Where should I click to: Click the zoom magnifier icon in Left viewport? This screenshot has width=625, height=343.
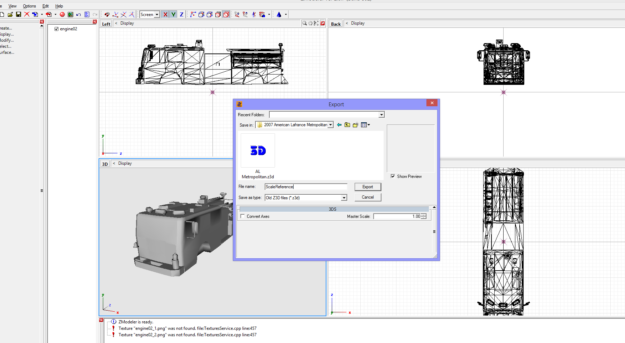click(x=304, y=23)
